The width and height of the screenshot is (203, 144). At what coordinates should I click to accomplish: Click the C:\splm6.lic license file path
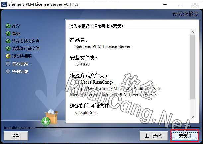coord(86,112)
